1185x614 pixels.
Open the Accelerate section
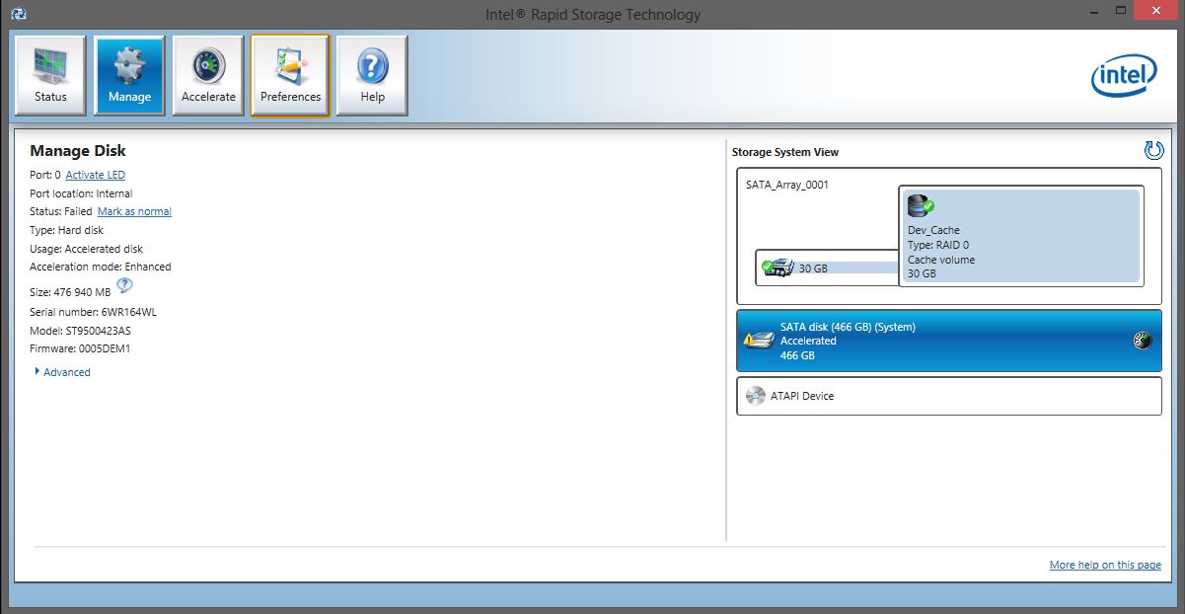point(208,75)
